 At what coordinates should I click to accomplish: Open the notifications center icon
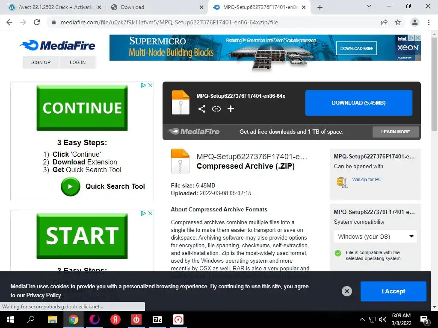[425, 320]
